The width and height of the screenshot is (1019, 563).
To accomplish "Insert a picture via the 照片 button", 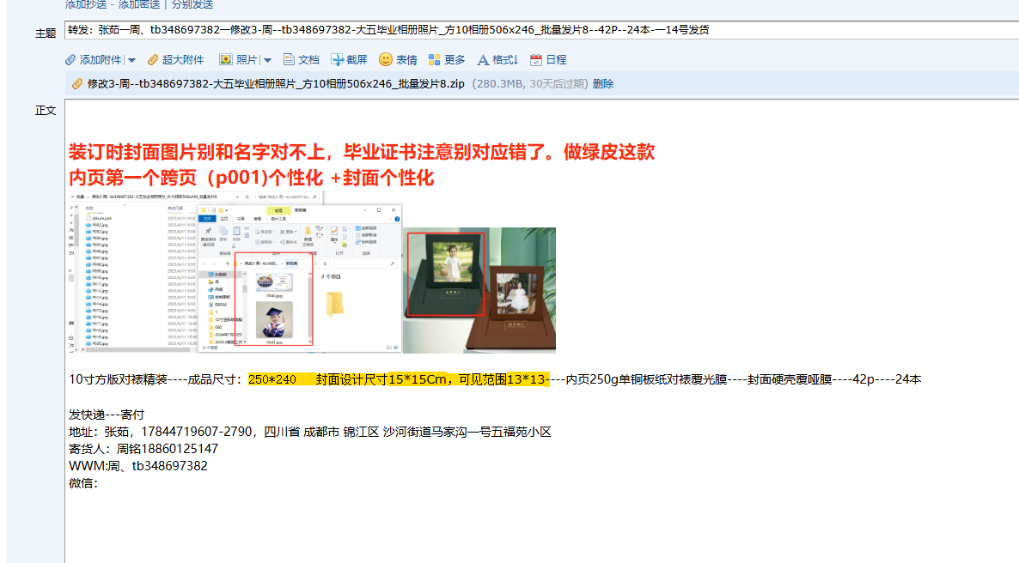I will [x=238, y=60].
